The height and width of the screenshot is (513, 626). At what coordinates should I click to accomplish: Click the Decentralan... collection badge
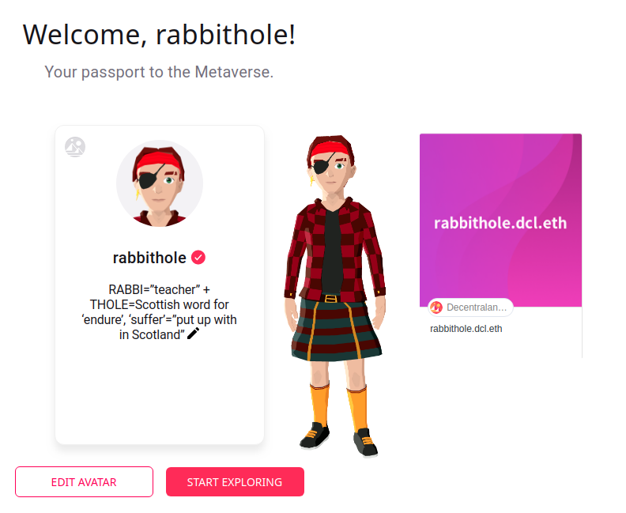click(470, 307)
